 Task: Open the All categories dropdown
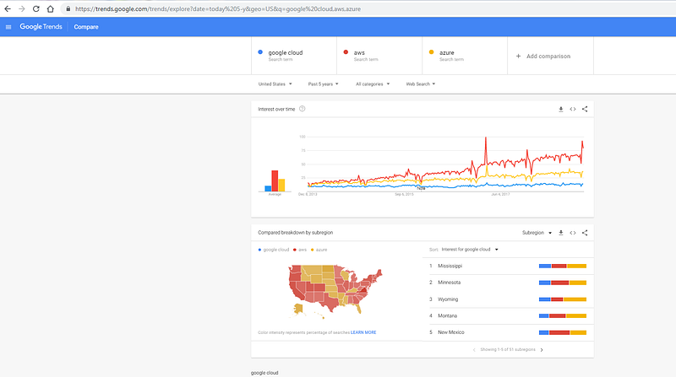(373, 84)
